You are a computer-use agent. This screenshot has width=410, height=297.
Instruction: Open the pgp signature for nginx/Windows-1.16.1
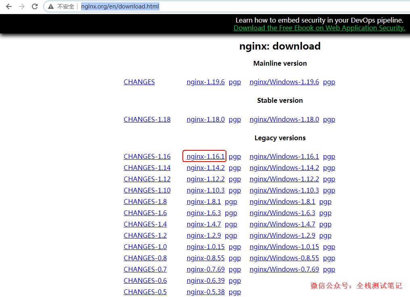[x=329, y=157]
